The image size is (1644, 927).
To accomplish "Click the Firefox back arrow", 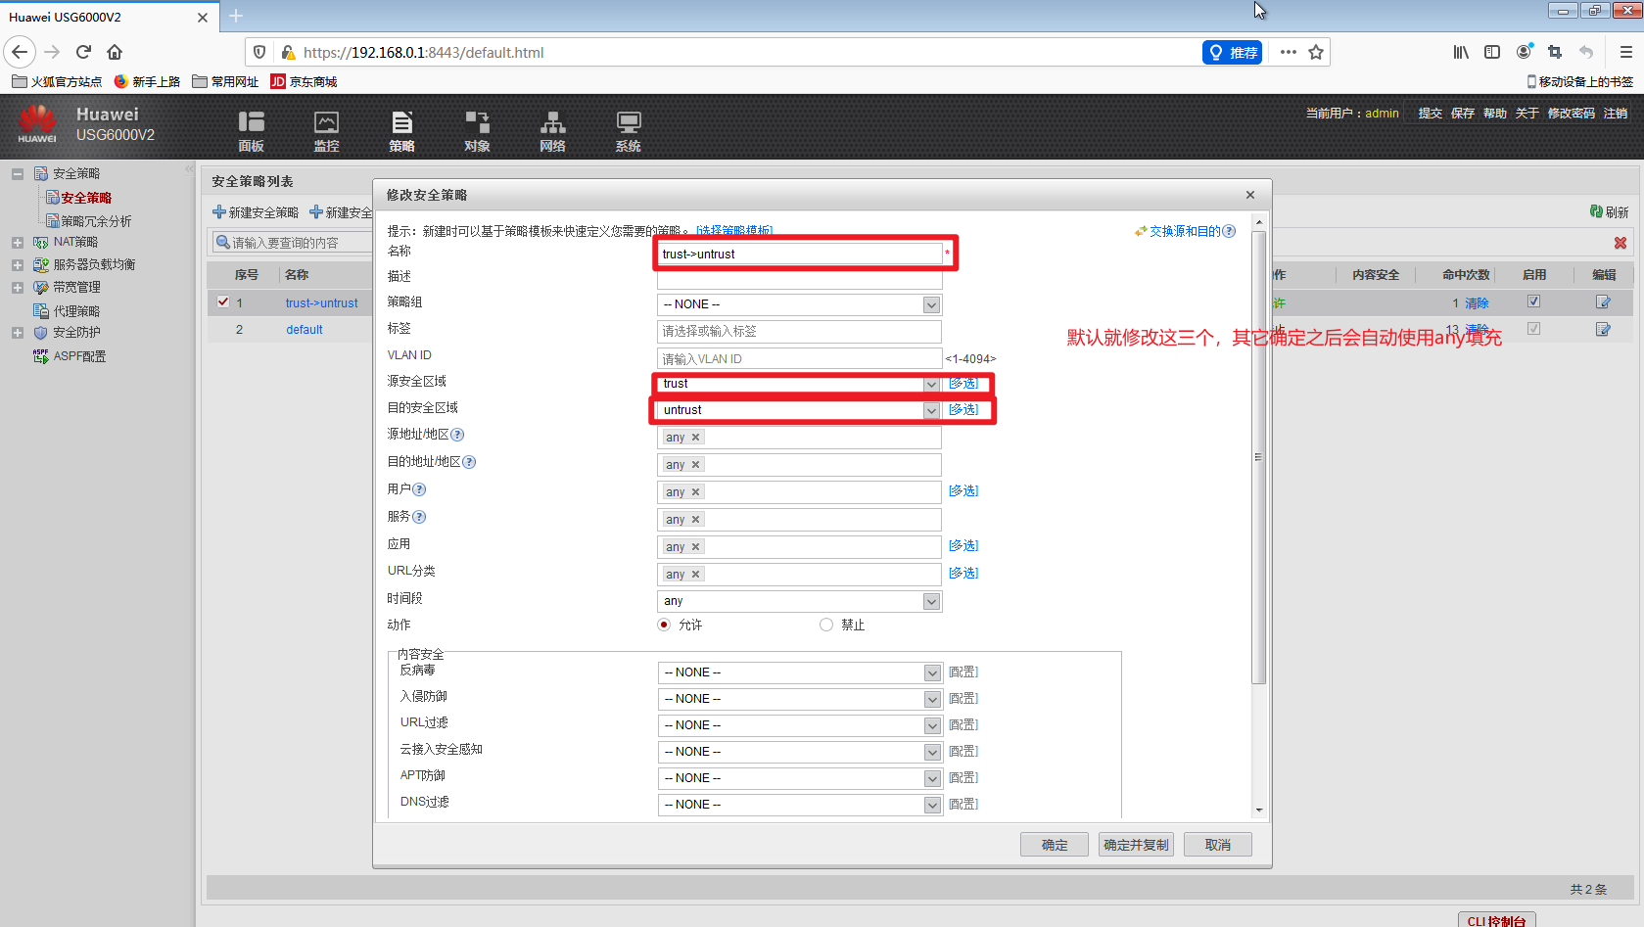I will pos(20,52).
